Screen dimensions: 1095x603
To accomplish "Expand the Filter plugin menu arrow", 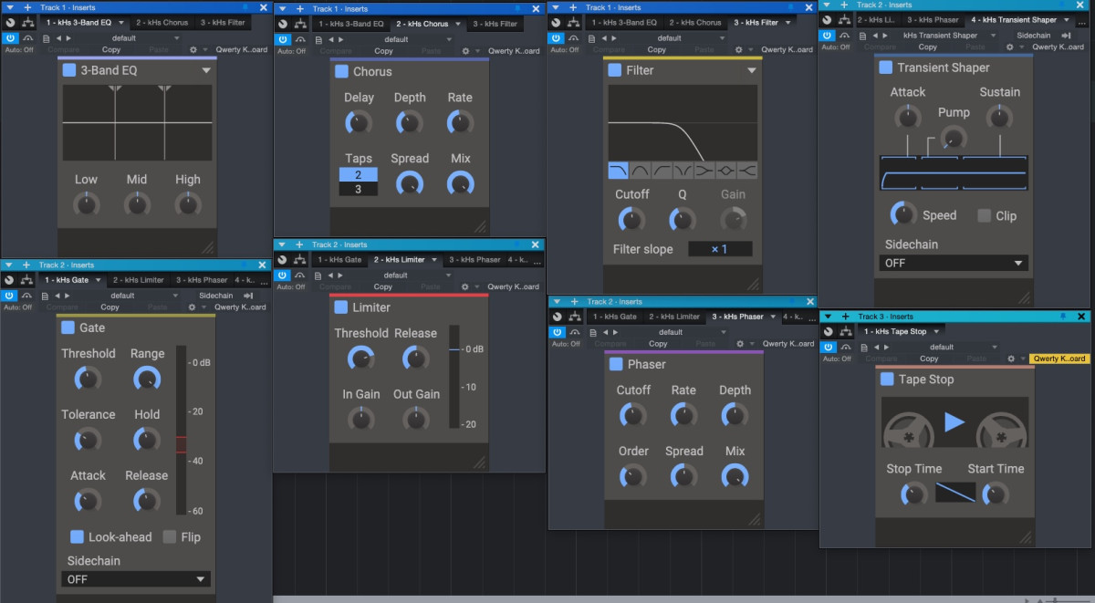I will pyautogui.click(x=752, y=70).
